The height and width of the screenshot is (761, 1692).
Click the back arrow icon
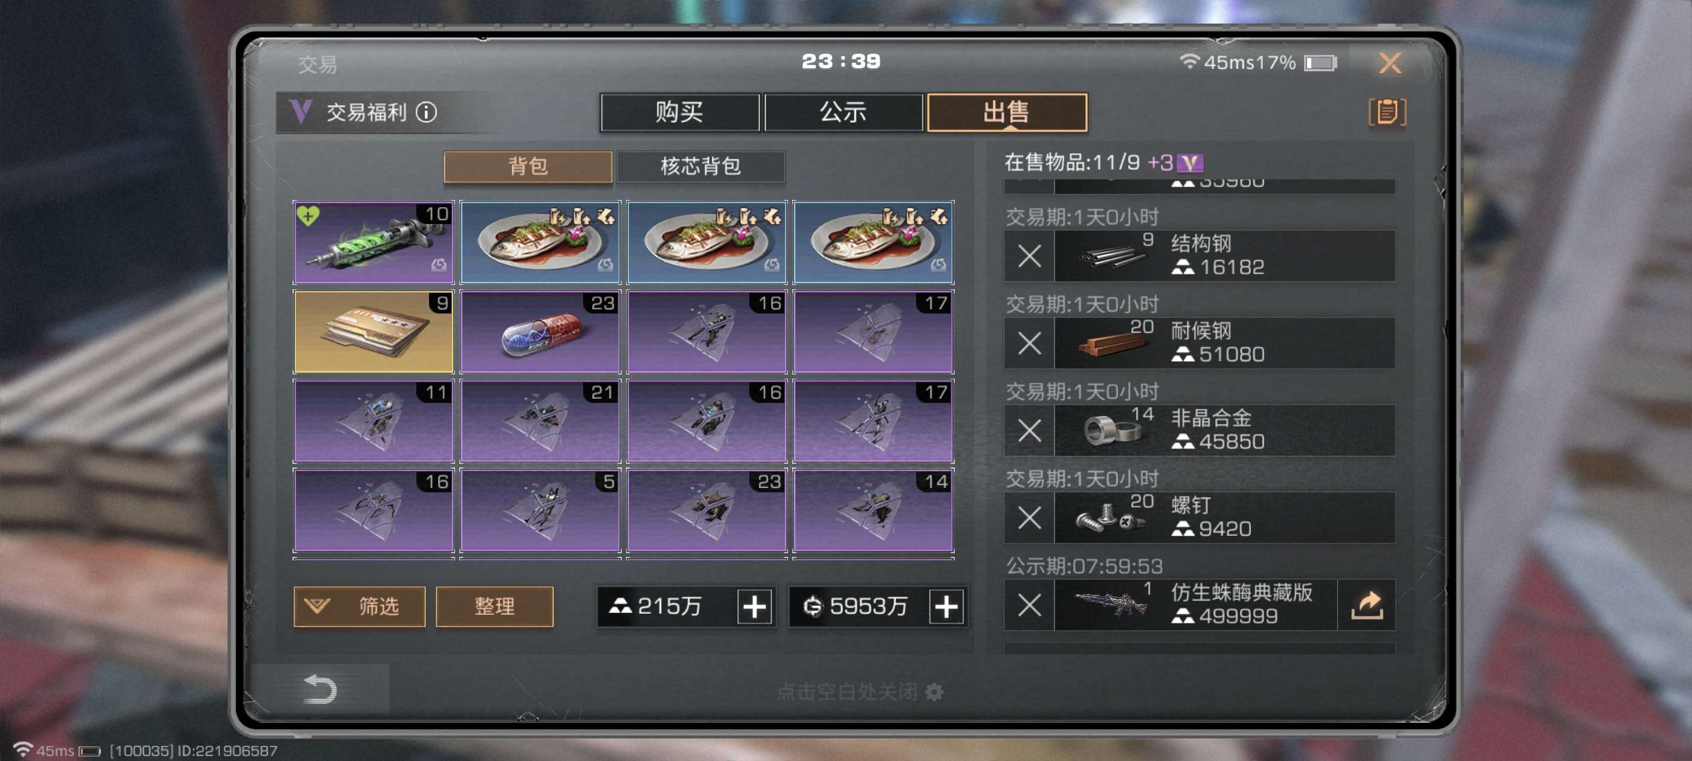(320, 689)
